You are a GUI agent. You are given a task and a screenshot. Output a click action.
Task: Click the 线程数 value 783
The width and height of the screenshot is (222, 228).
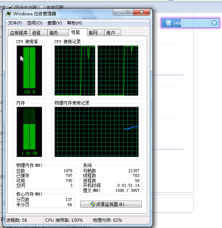[136, 176]
